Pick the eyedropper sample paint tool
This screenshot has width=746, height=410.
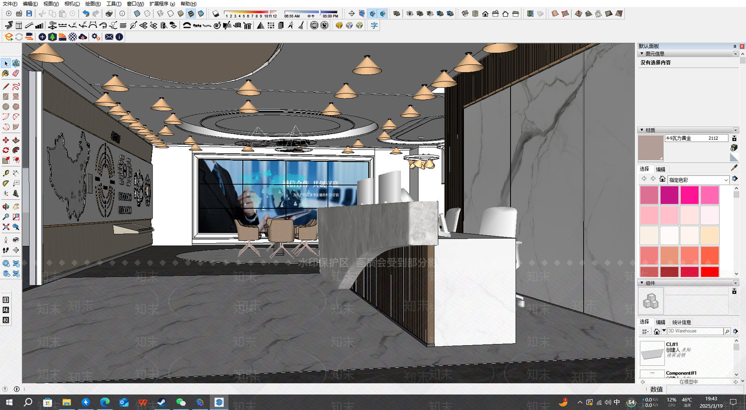(734, 167)
